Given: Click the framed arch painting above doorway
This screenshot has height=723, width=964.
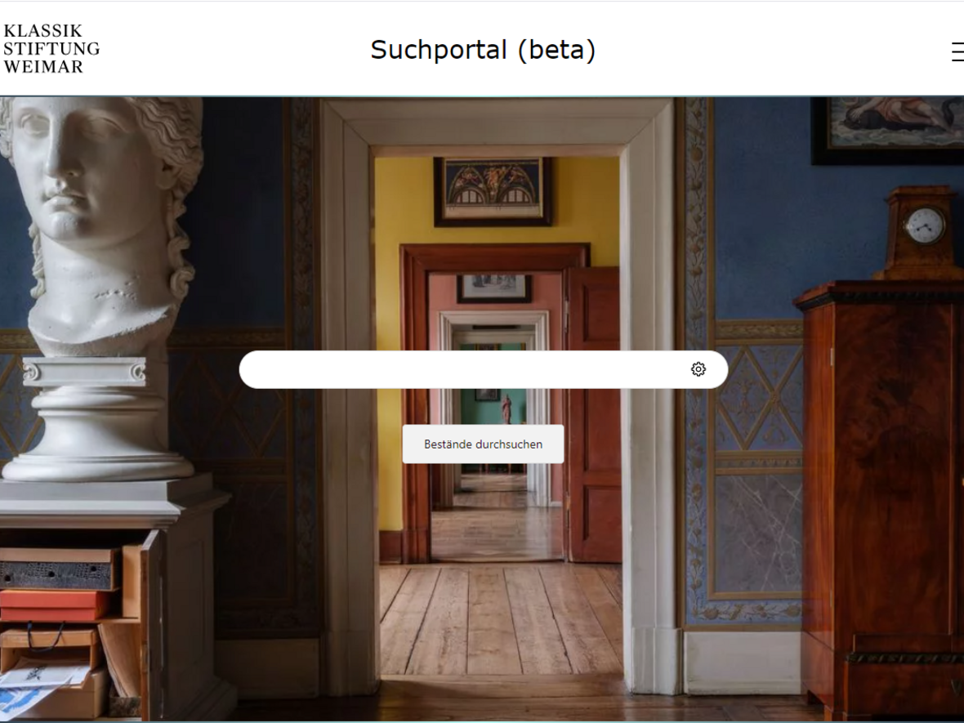Looking at the screenshot, I should pyautogui.click(x=493, y=191).
